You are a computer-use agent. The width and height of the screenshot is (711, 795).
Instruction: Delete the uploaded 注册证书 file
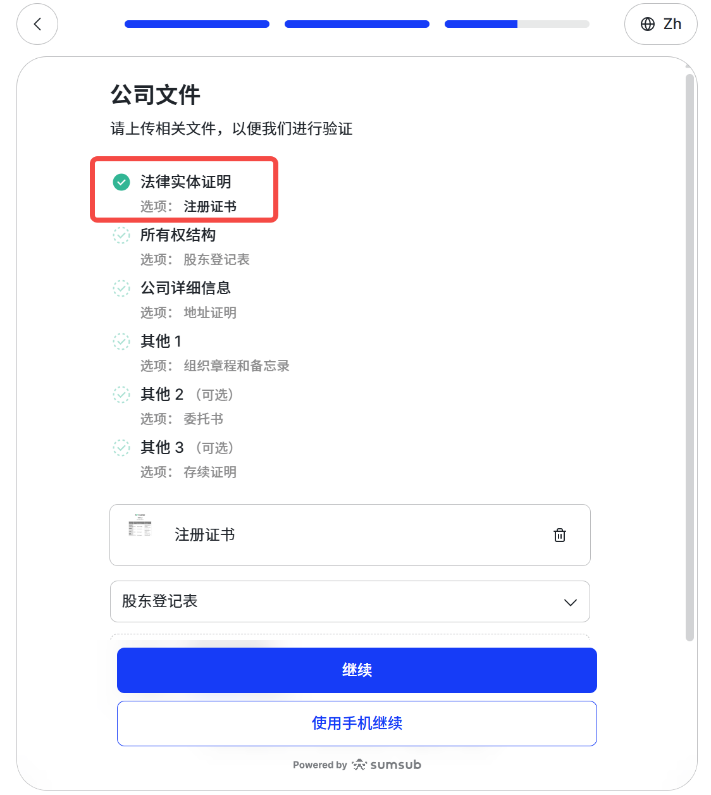560,535
